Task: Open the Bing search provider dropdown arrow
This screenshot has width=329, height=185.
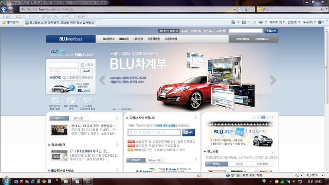Action: point(326,9)
